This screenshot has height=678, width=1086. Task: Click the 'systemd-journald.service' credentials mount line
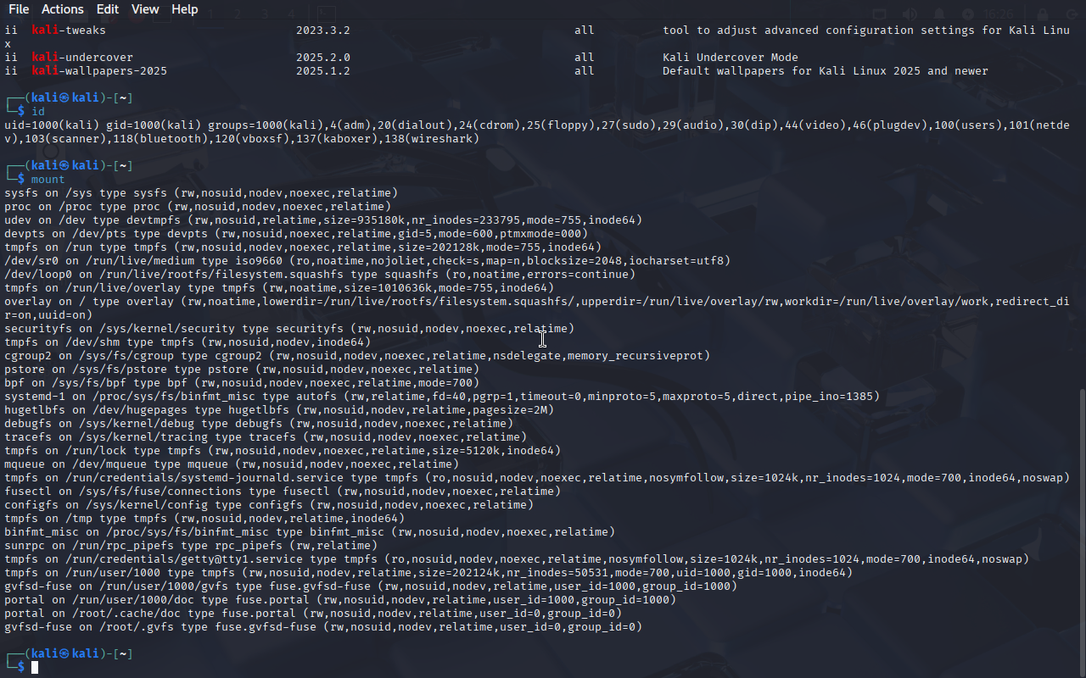tap(536, 477)
